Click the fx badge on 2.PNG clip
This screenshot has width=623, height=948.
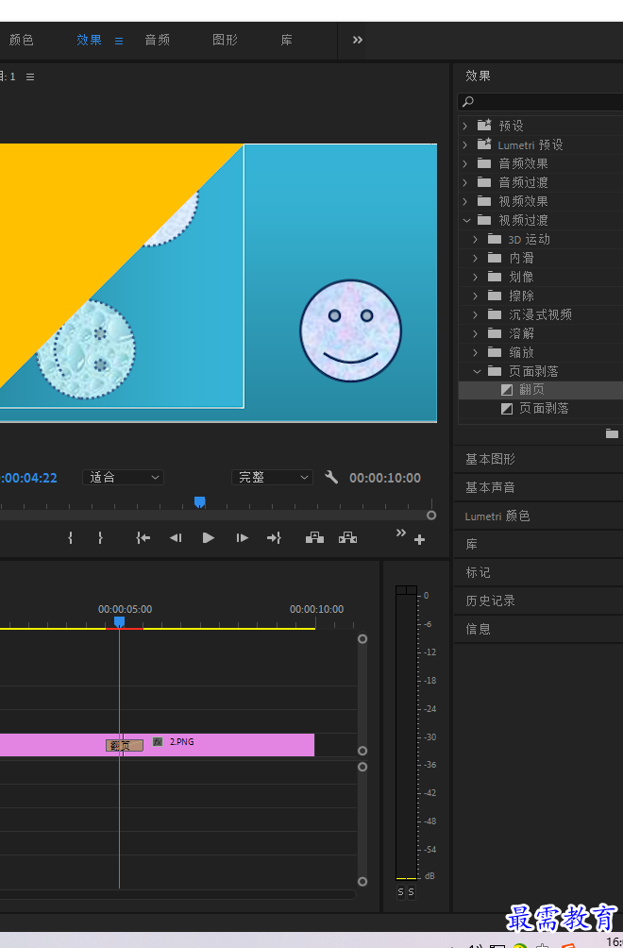[158, 742]
